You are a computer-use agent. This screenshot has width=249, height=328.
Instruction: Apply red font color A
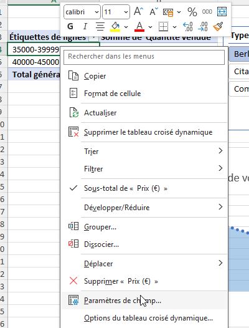[x=139, y=27]
